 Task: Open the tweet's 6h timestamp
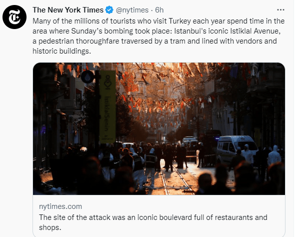point(159,10)
